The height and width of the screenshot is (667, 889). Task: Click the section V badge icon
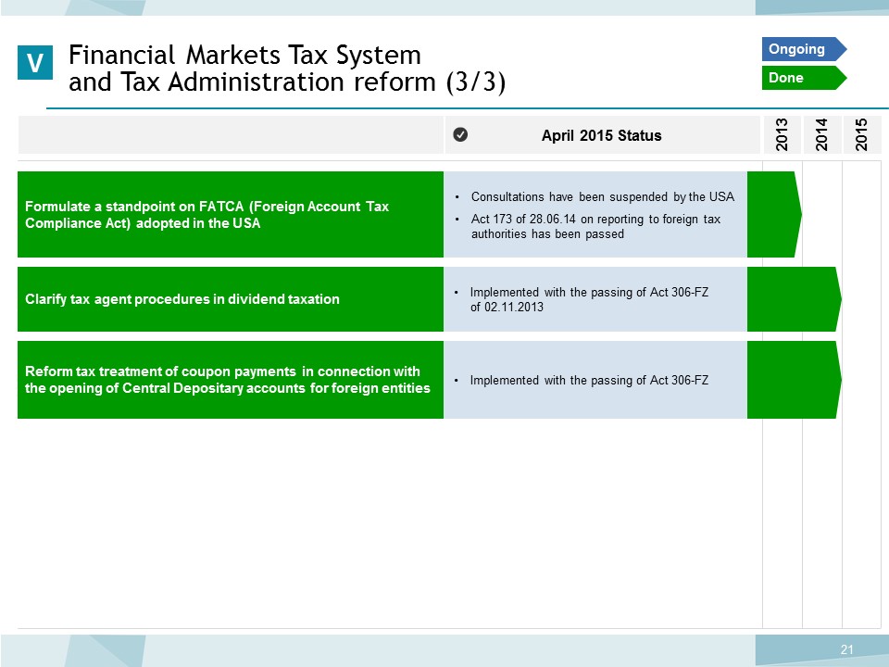pos(35,62)
